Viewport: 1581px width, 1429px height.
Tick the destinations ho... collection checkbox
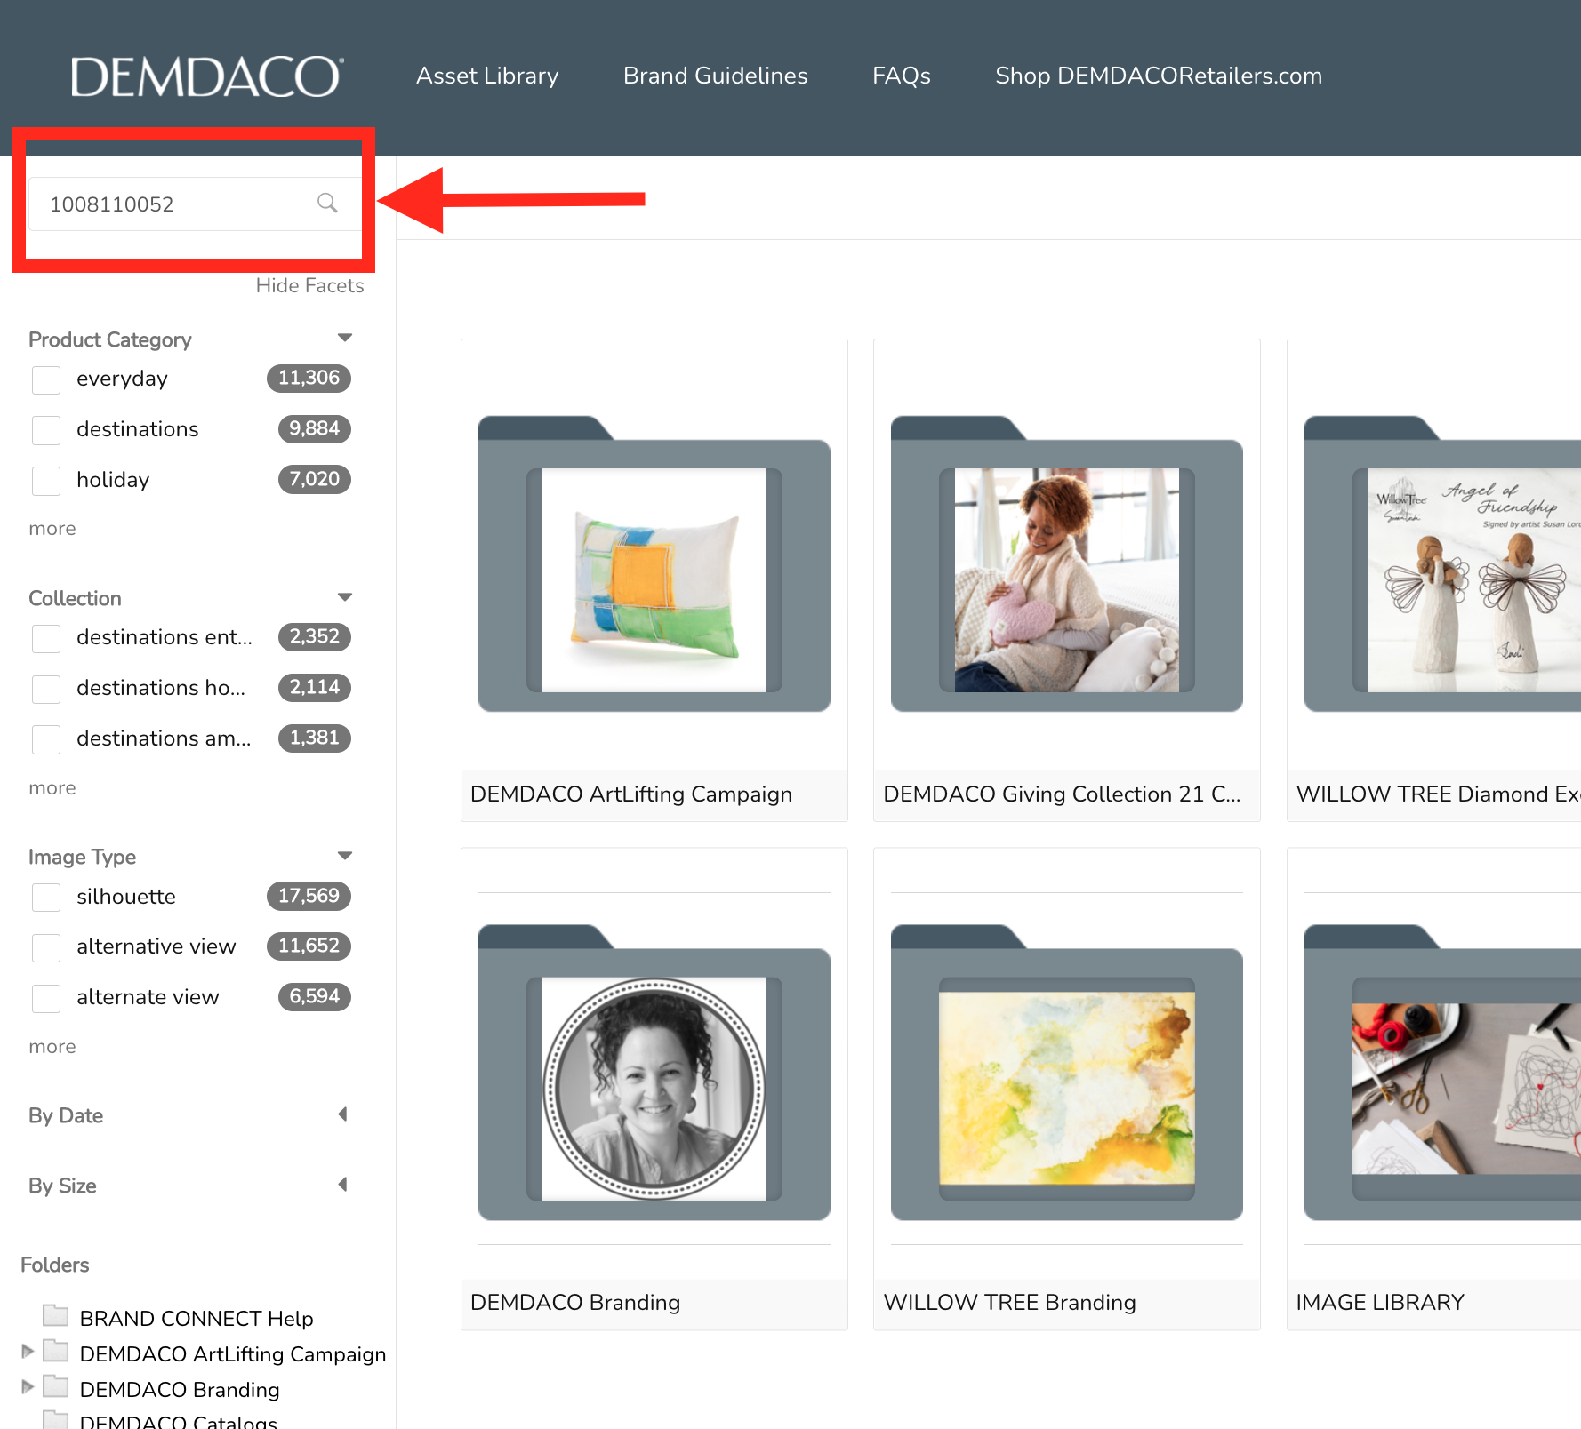46,689
